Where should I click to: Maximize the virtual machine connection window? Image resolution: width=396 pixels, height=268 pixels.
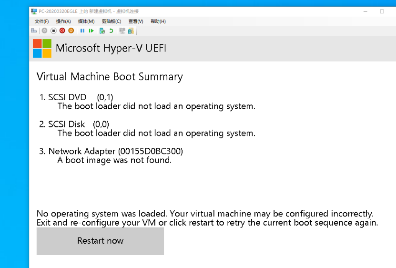click(x=382, y=11)
